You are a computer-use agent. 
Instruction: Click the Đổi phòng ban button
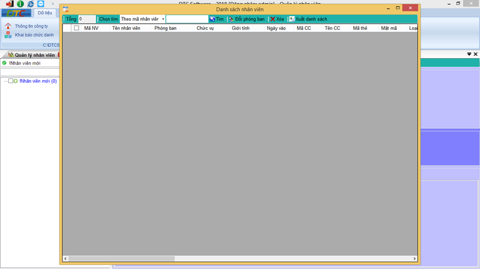(247, 19)
